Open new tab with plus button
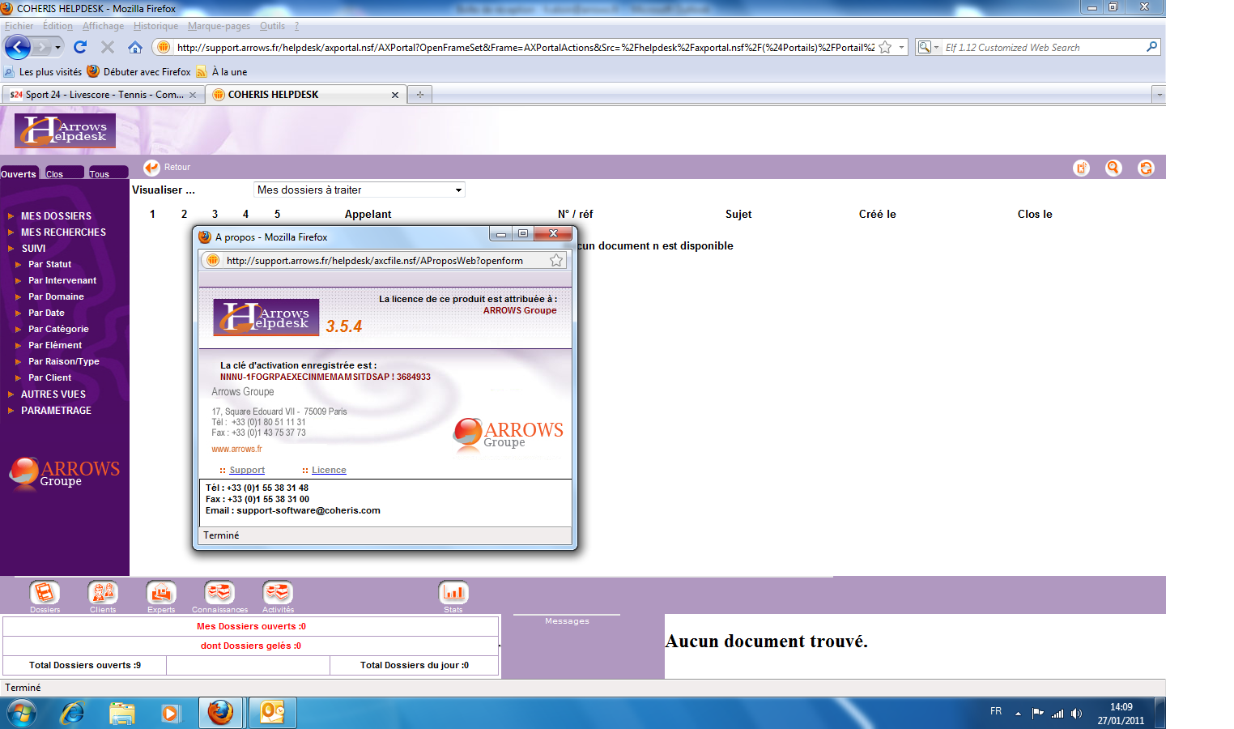 point(419,95)
